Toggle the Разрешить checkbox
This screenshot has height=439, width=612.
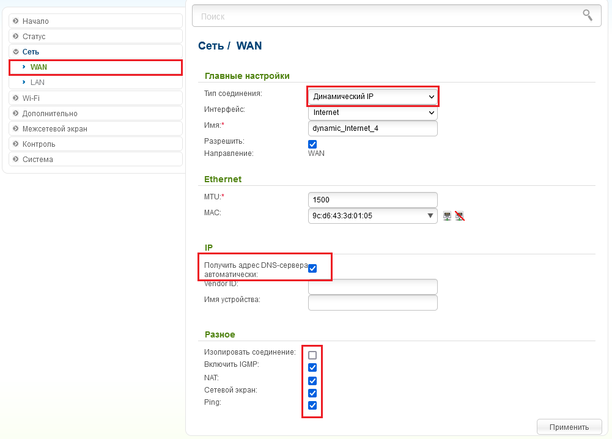click(x=312, y=144)
